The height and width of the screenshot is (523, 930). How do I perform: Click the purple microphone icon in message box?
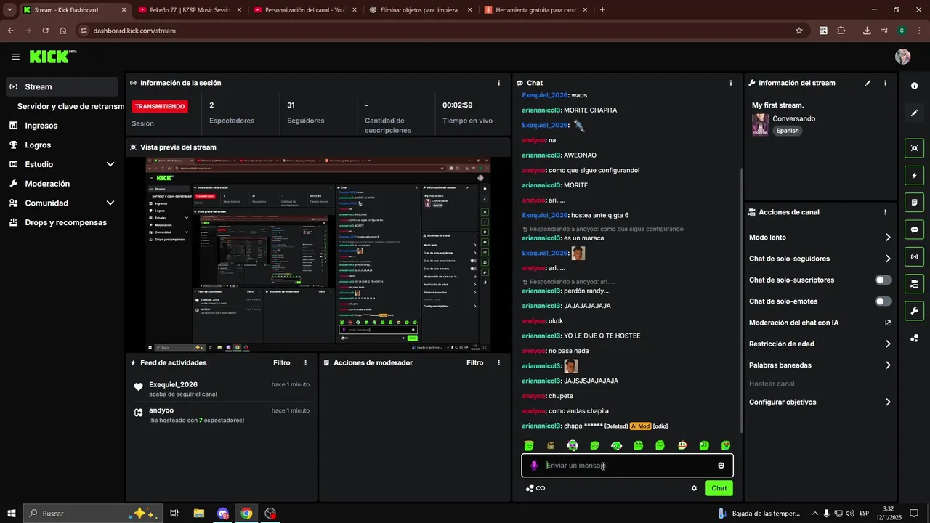click(x=534, y=466)
